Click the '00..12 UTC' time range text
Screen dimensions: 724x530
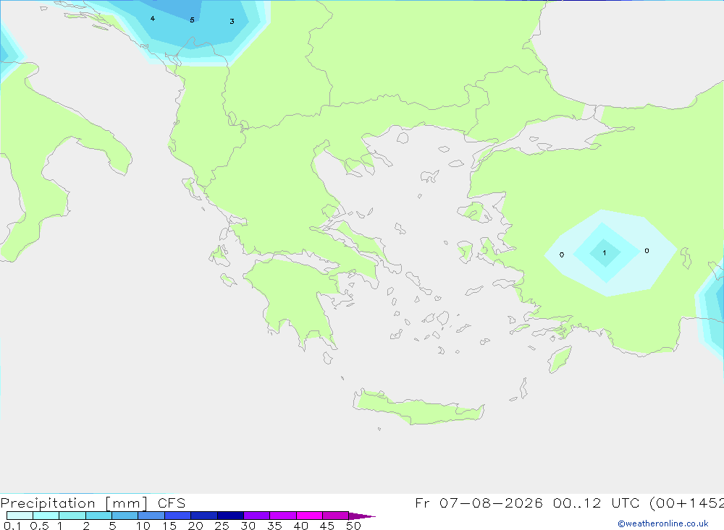click(x=597, y=503)
